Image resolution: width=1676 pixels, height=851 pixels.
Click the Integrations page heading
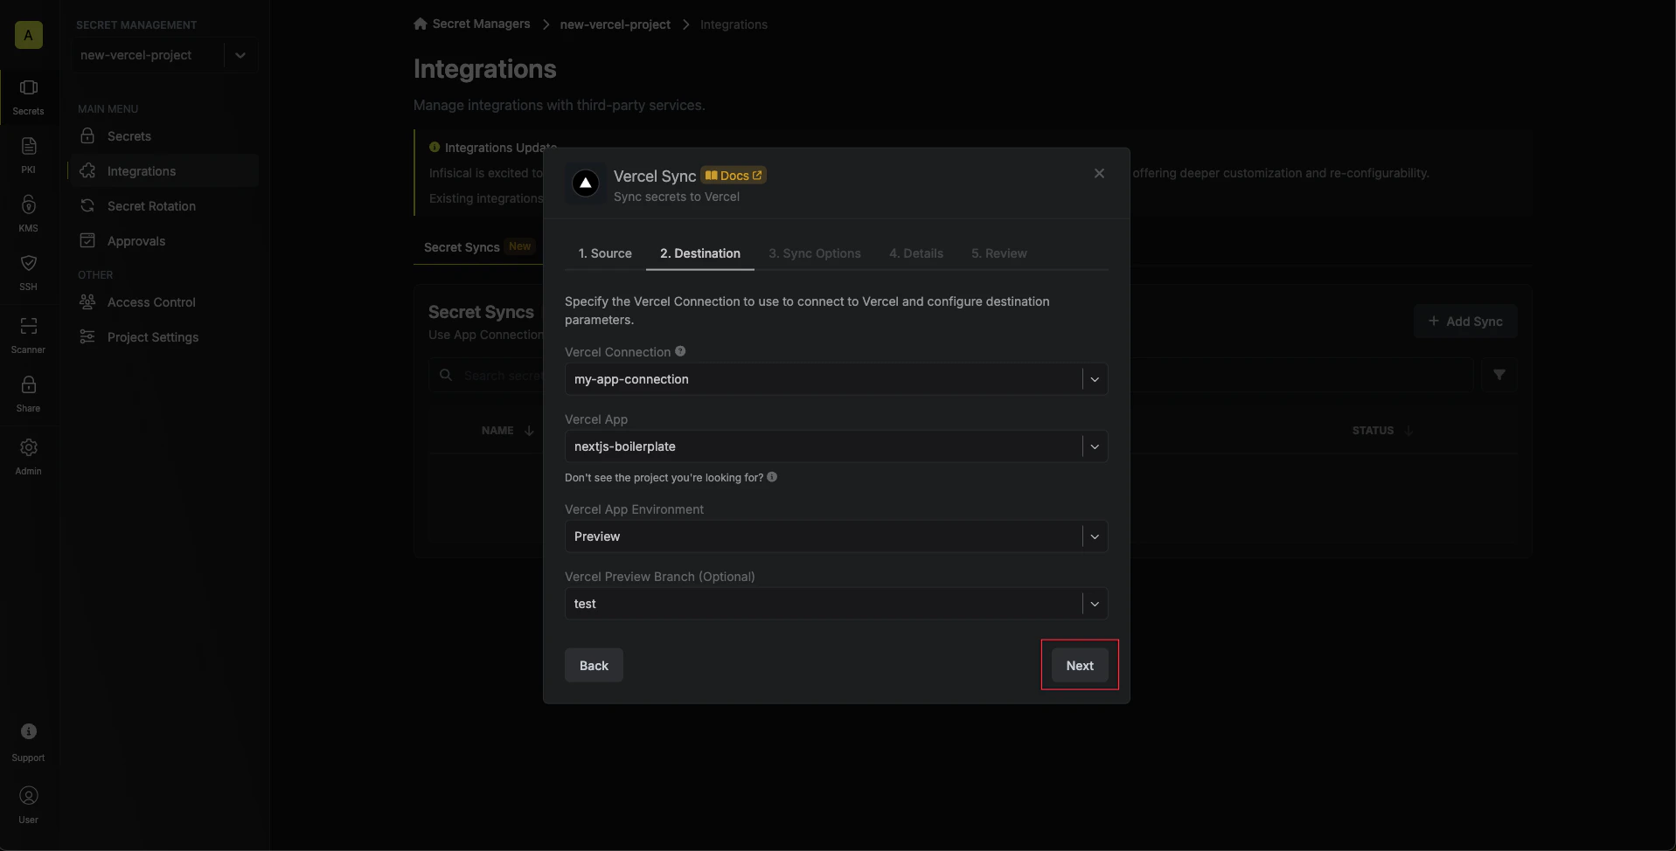coord(485,69)
